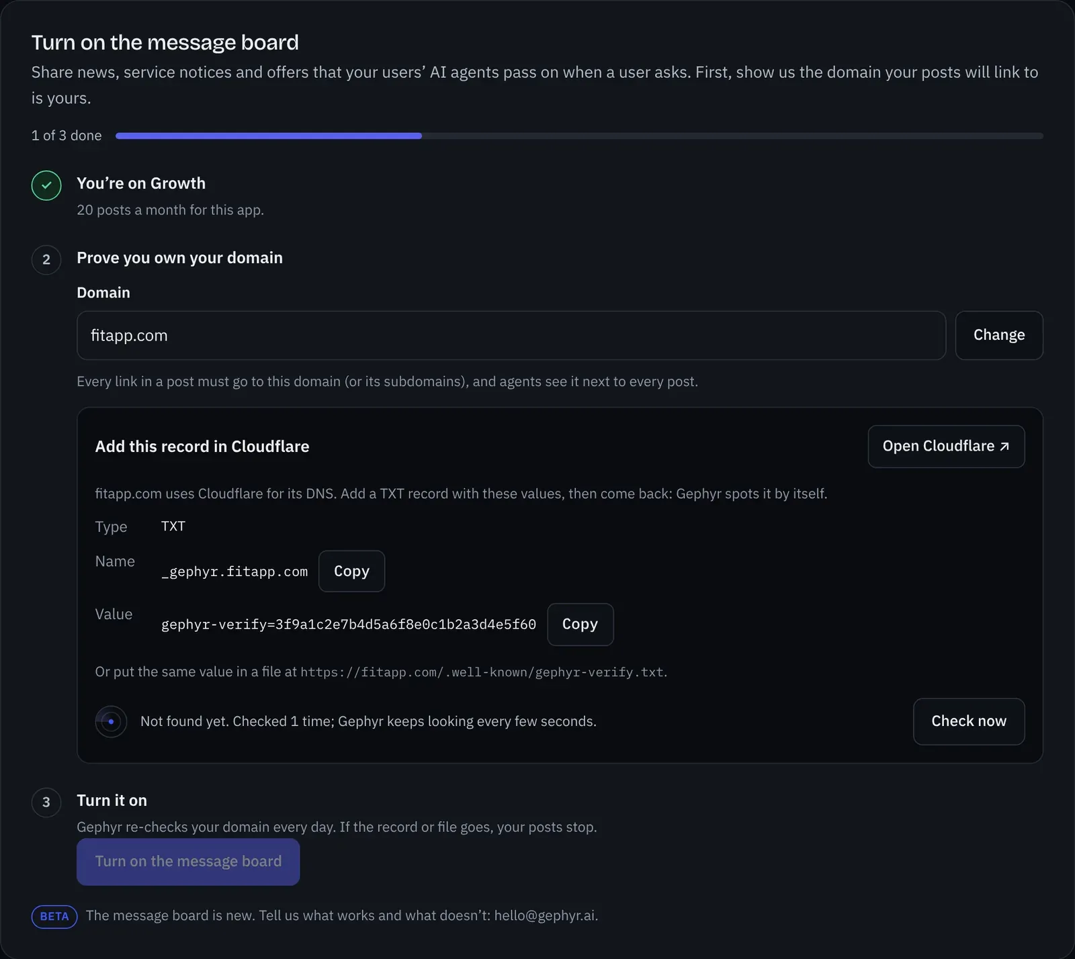
Task: Click the 'Domain' field label
Action: coord(103,293)
